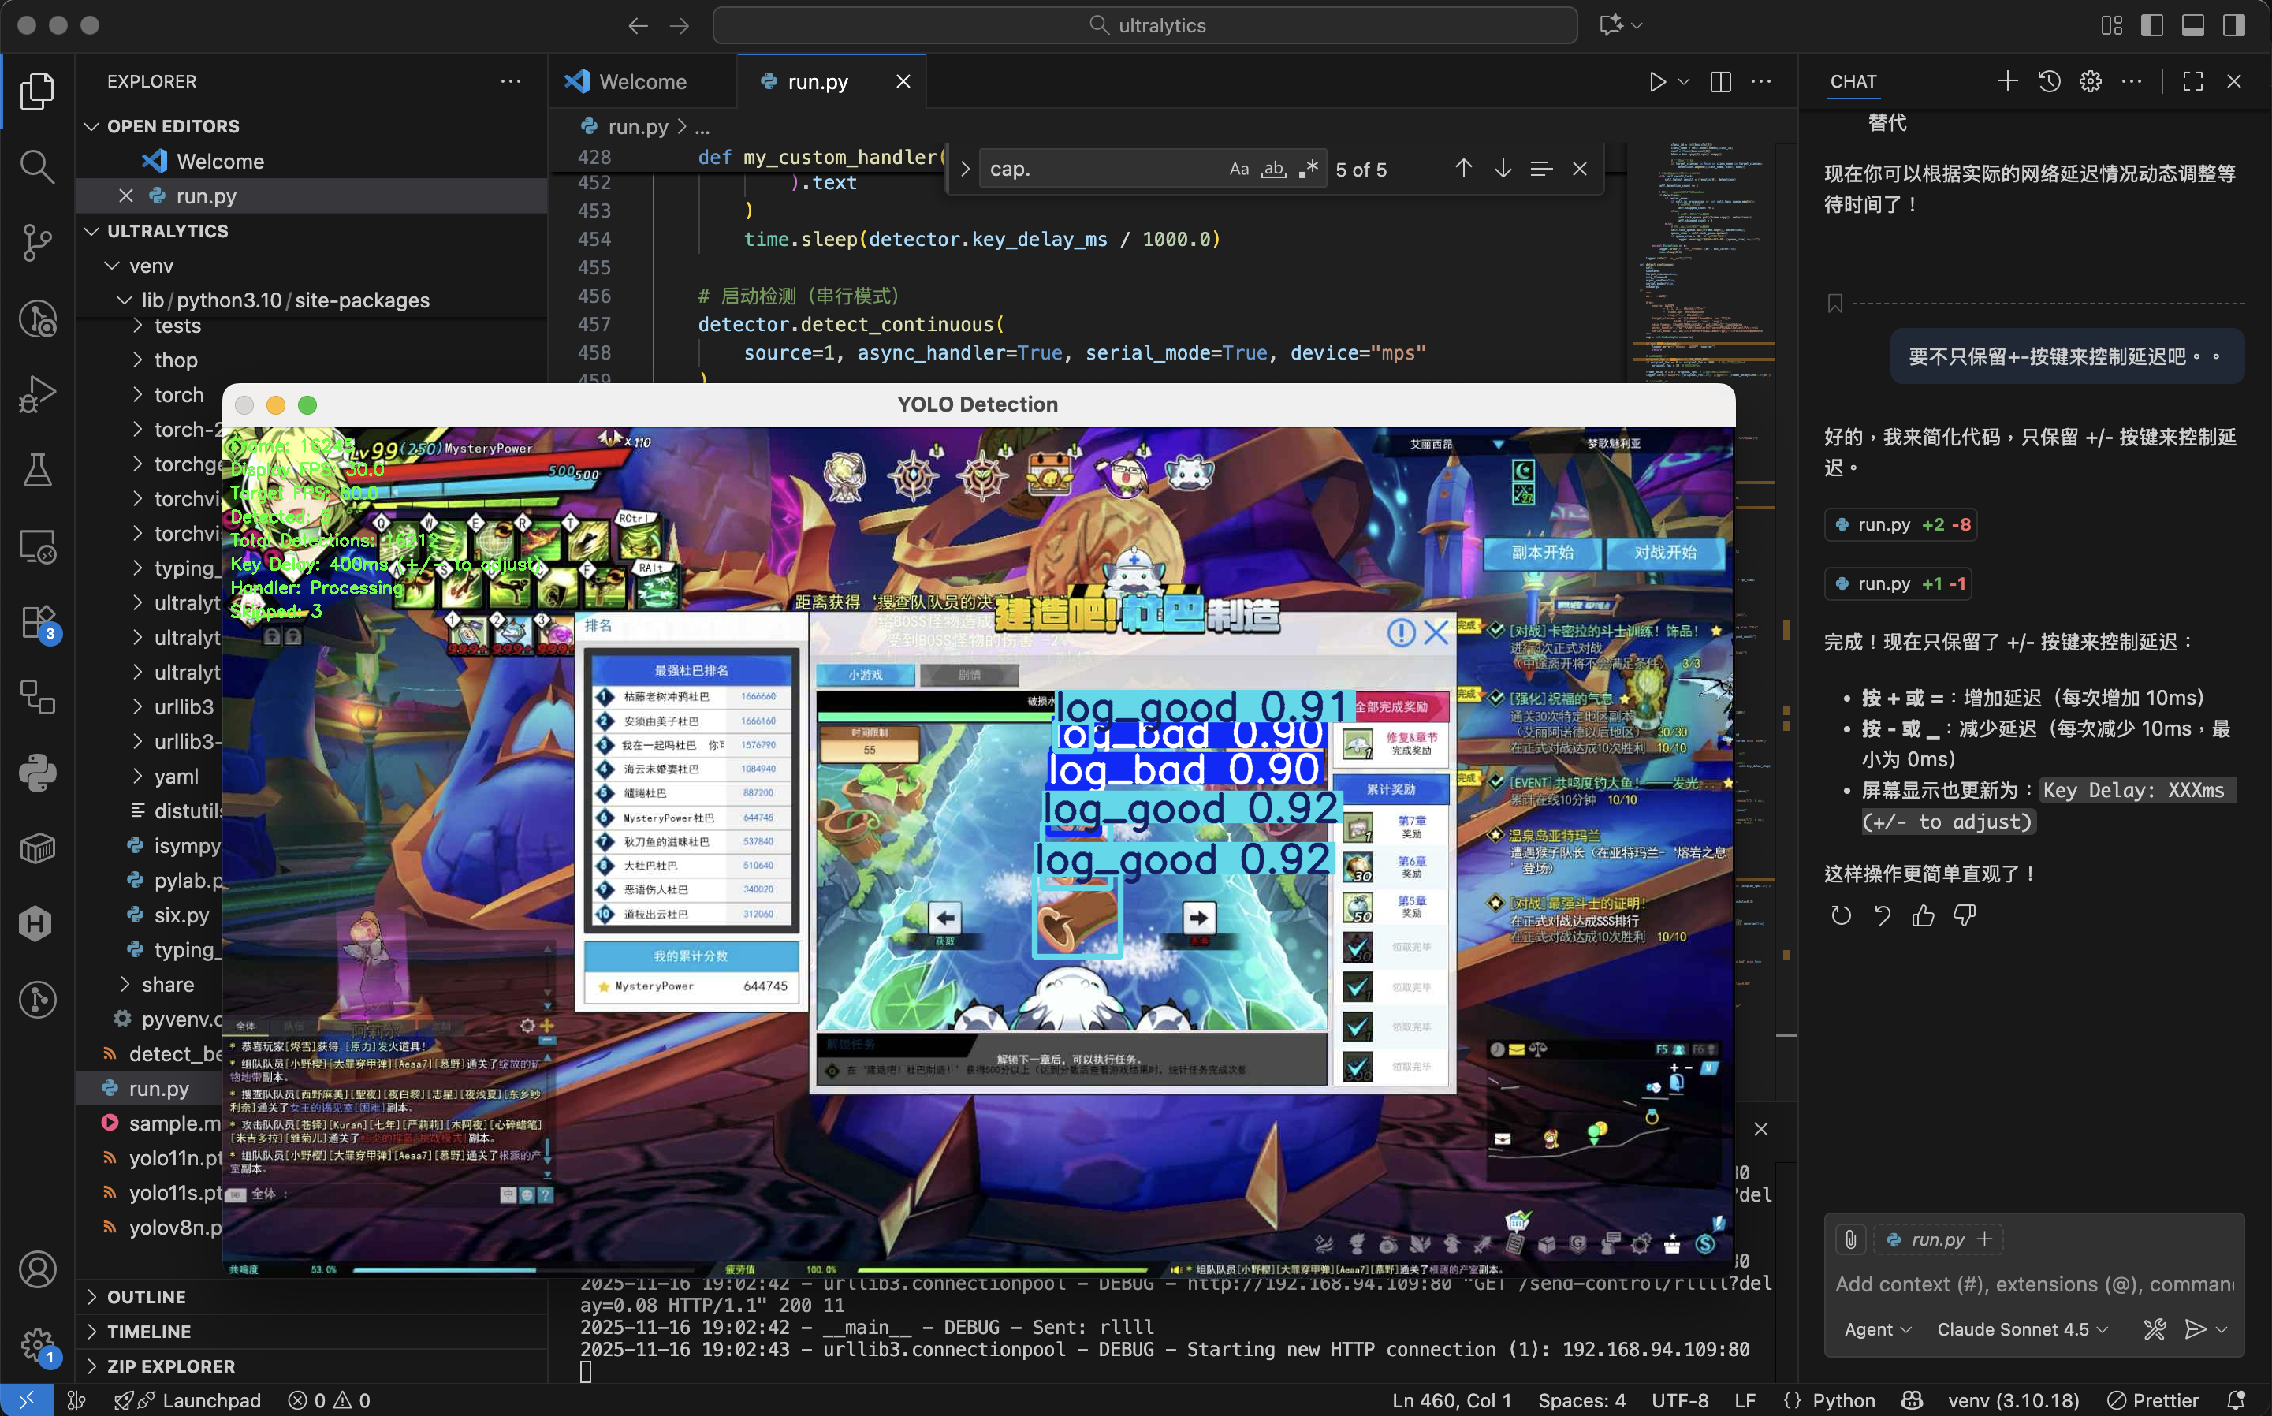Split the editor to the right
This screenshot has height=1416, width=2272.
click(1721, 83)
